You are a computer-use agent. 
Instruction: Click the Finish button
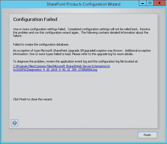click(x=147, y=135)
